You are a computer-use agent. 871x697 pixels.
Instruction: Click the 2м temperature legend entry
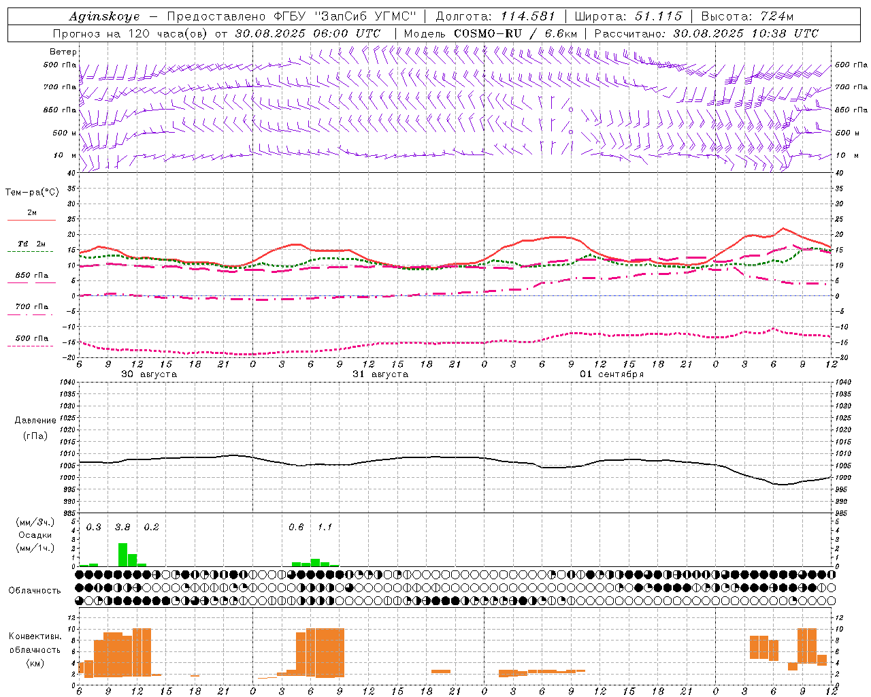32,213
